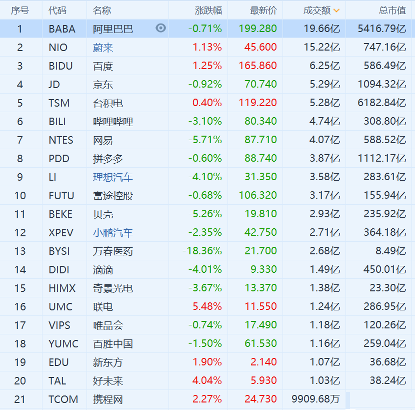This screenshot has height=410, width=415.
Task: Select the NTES ticker code
Action: pos(61,140)
